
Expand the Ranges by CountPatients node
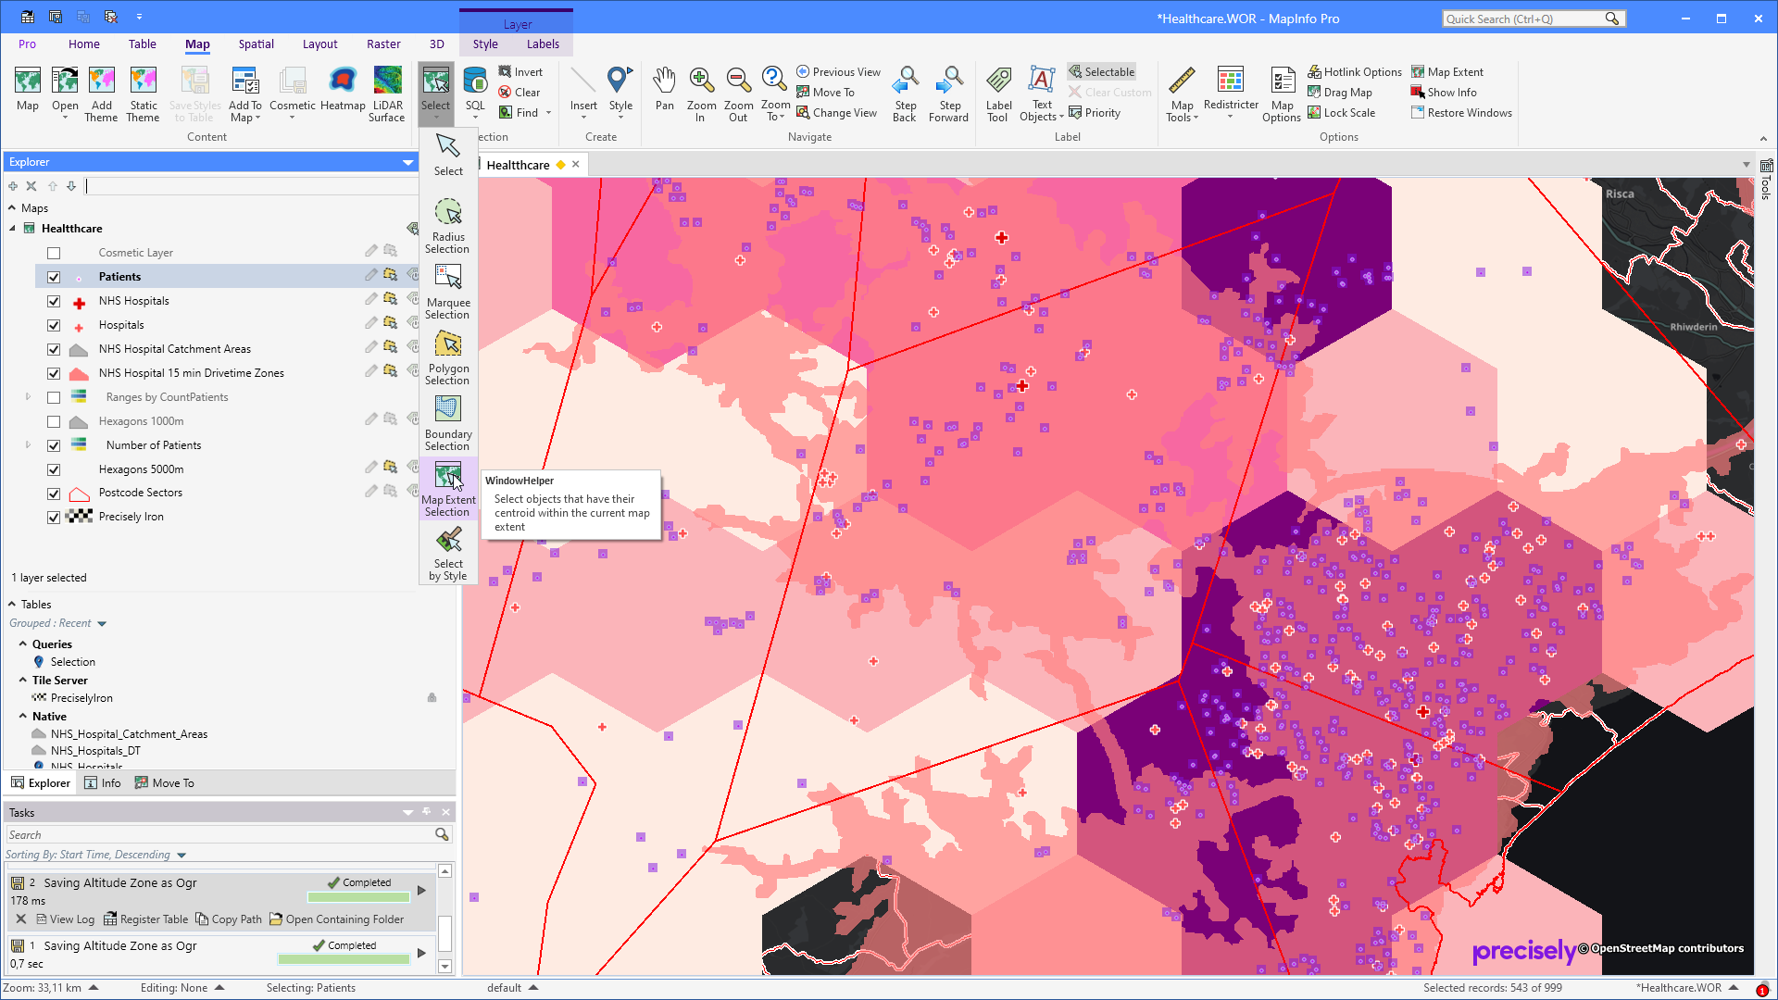28,397
